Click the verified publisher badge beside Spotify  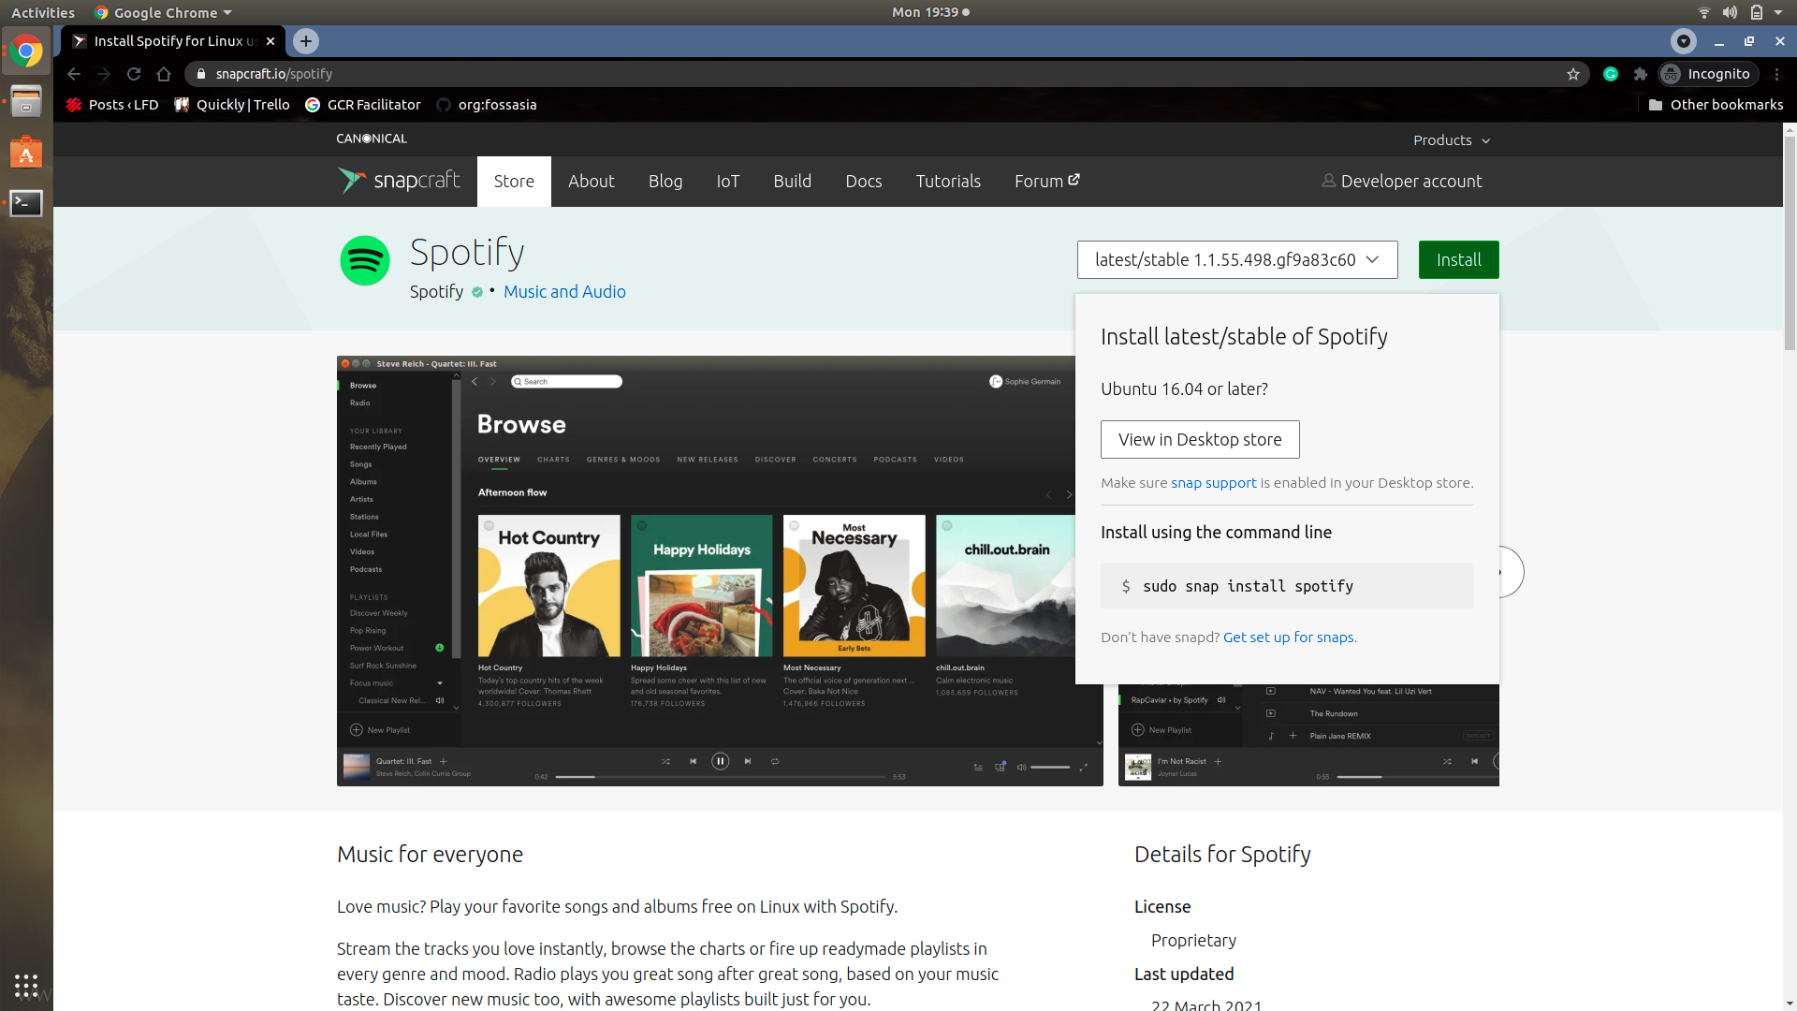[477, 292]
